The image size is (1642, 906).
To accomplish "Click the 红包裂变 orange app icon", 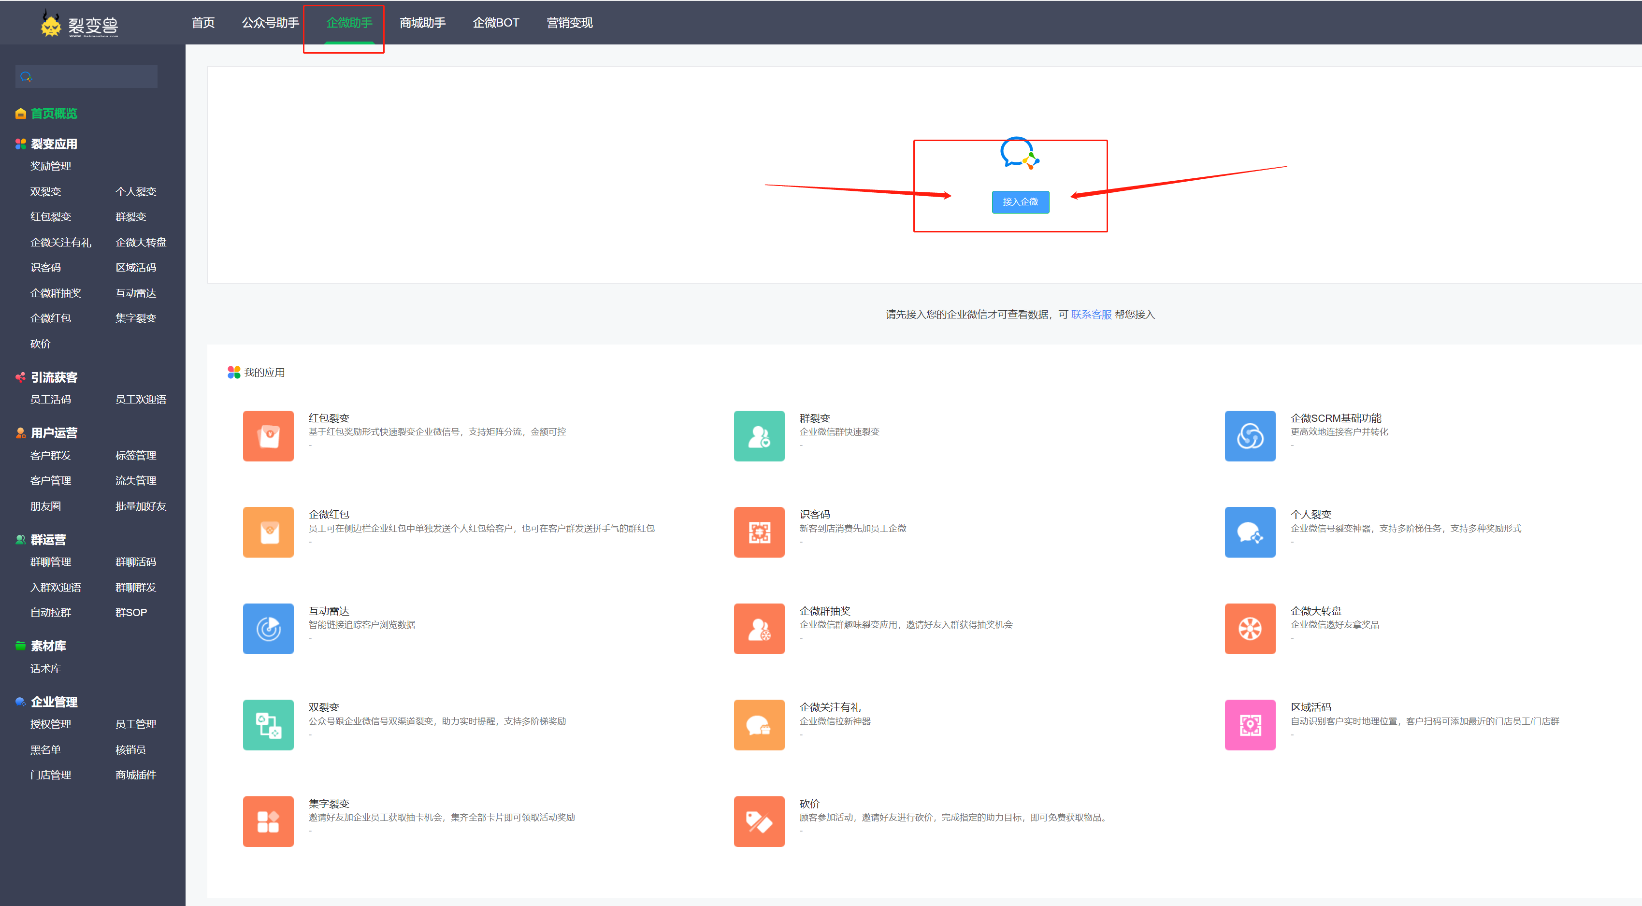I will tap(268, 436).
